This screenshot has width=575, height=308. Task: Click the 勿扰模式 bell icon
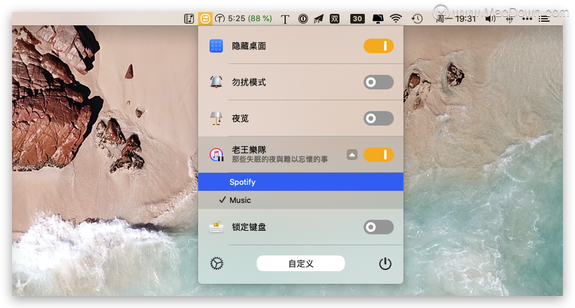pyautogui.click(x=216, y=82)
